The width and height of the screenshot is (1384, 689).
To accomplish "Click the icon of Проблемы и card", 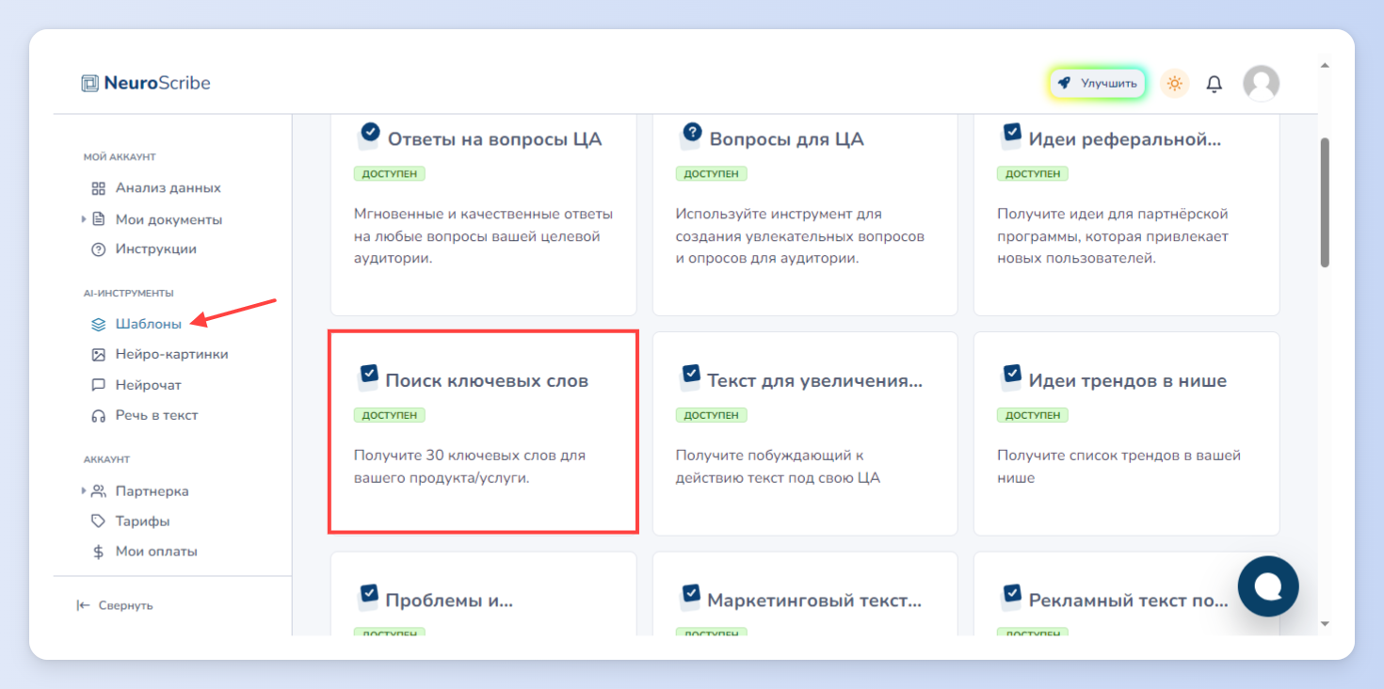I will click(x=368, y=596).
